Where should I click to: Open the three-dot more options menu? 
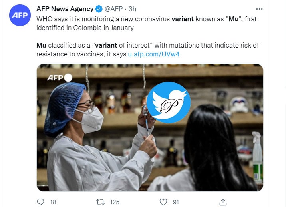pos(259,9)
